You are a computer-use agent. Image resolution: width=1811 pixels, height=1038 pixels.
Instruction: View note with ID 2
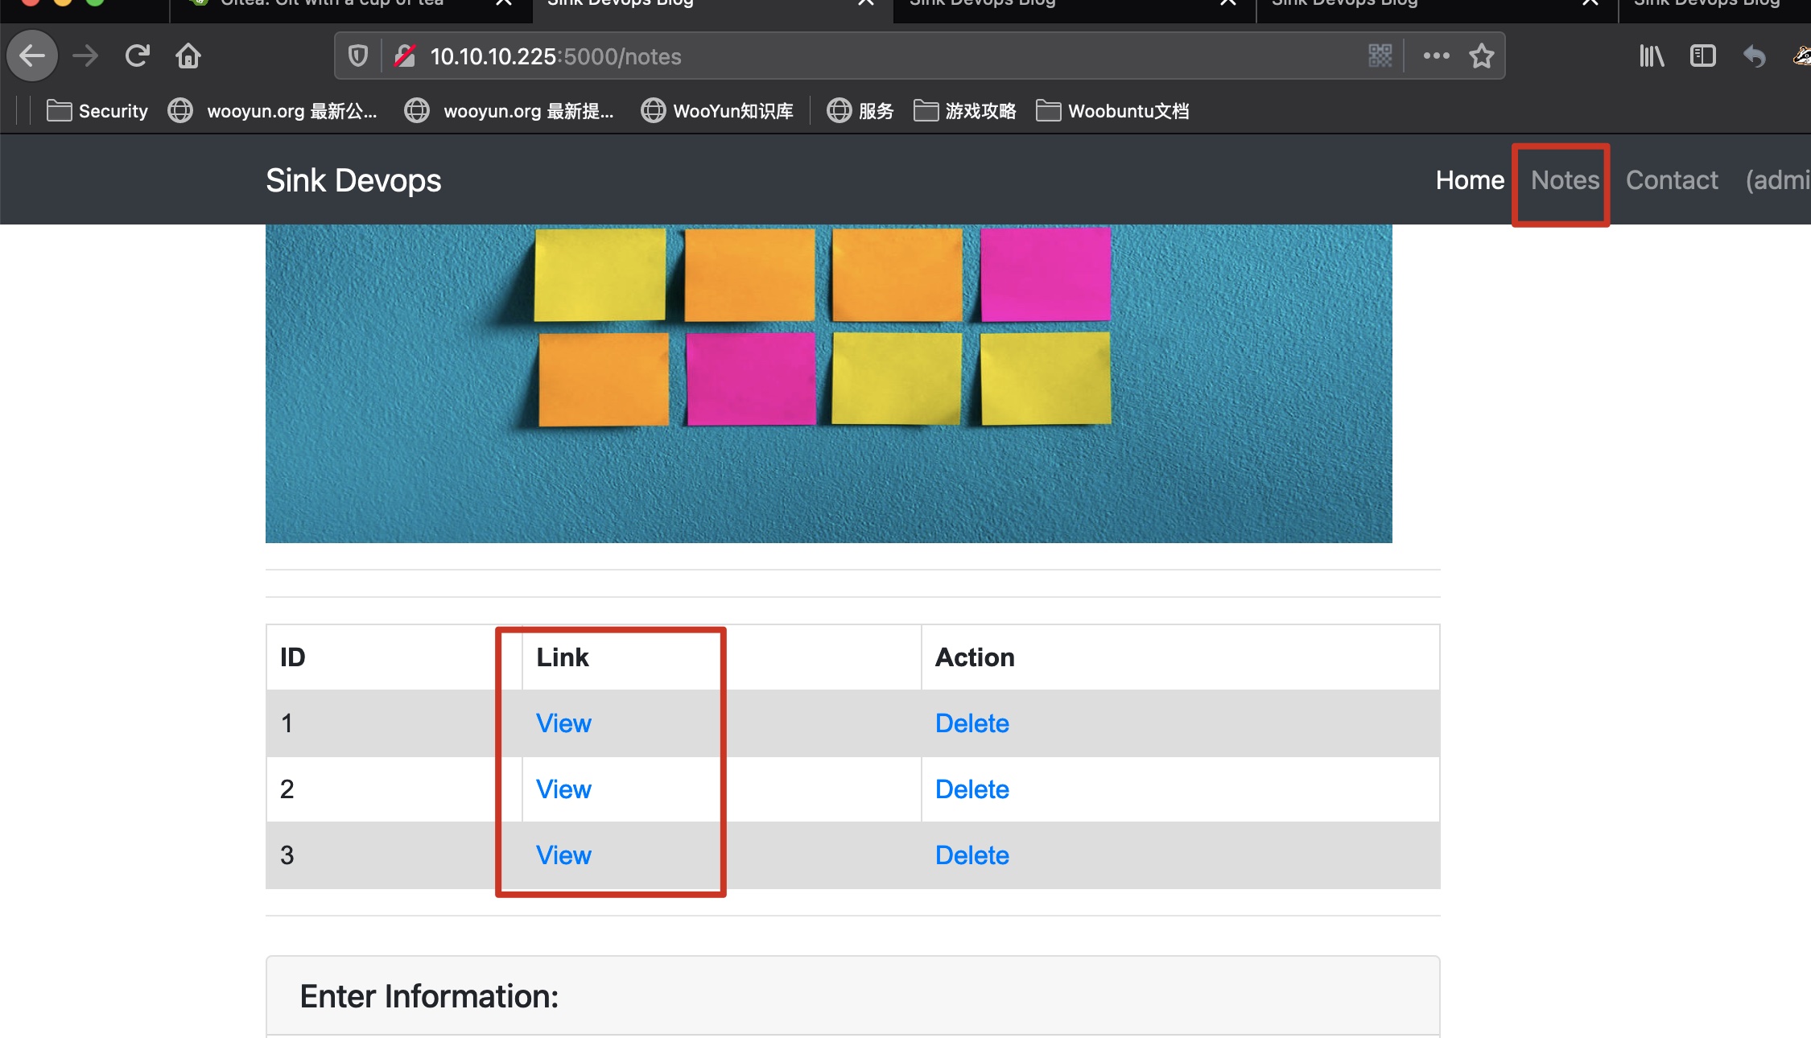coord(563,789)
